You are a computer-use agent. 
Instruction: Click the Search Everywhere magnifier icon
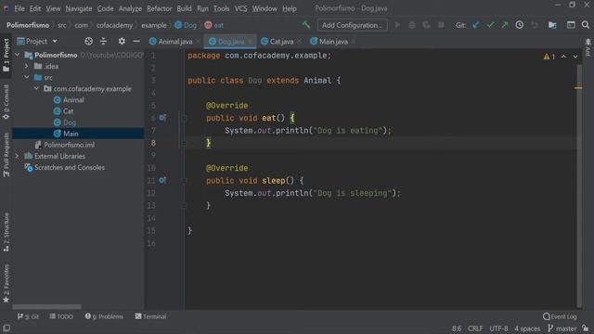coord(586,25)
